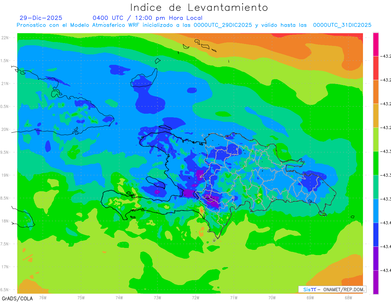The width and height of the screenshot is (391, 302).
Task: Pick the sky blue colorbar swatch
Action: 376,211
